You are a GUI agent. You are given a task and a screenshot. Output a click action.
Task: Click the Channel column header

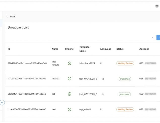pos(70,49)
